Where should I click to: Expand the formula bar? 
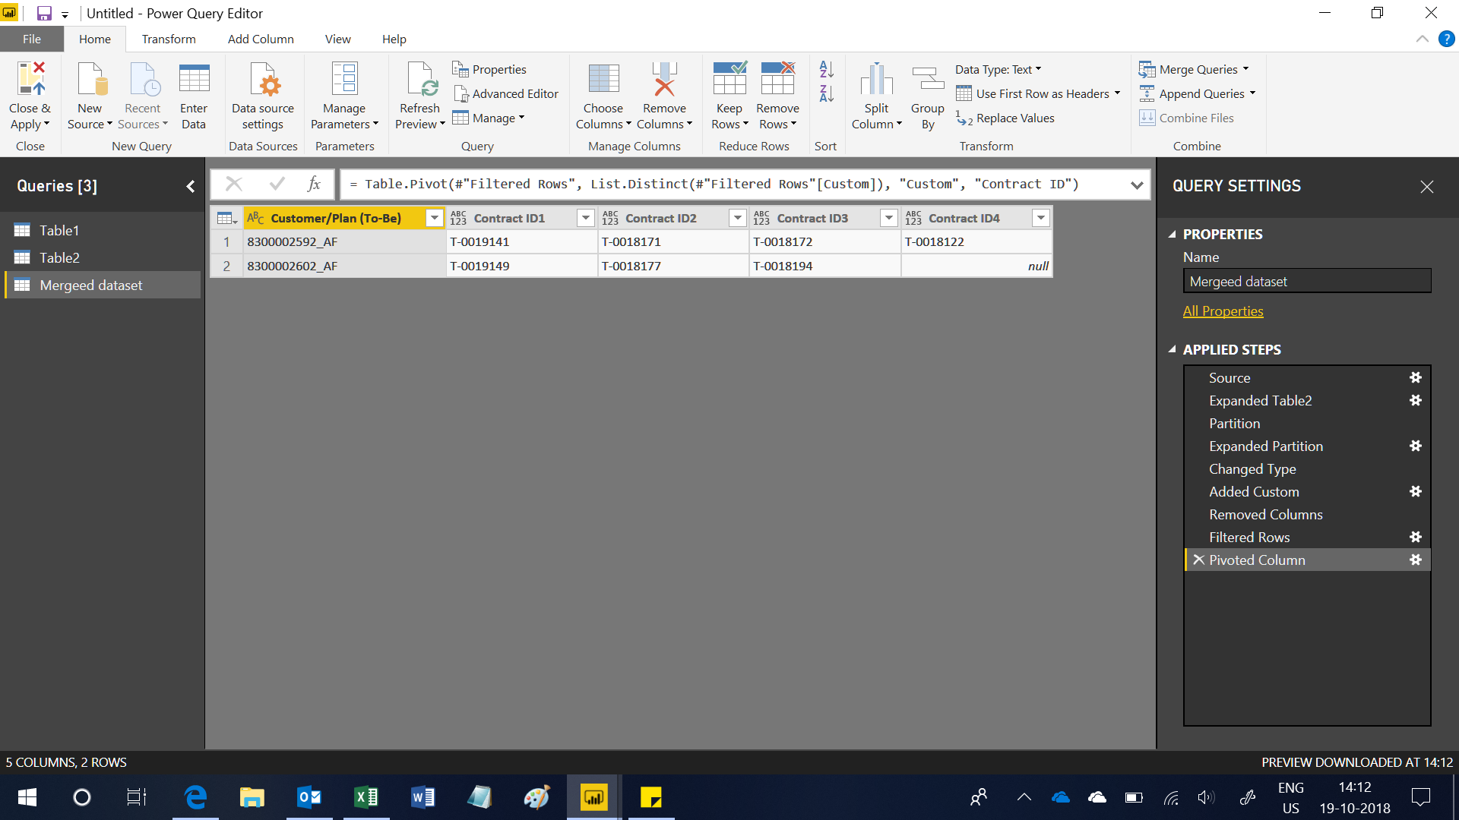(x=1137, y=184)
